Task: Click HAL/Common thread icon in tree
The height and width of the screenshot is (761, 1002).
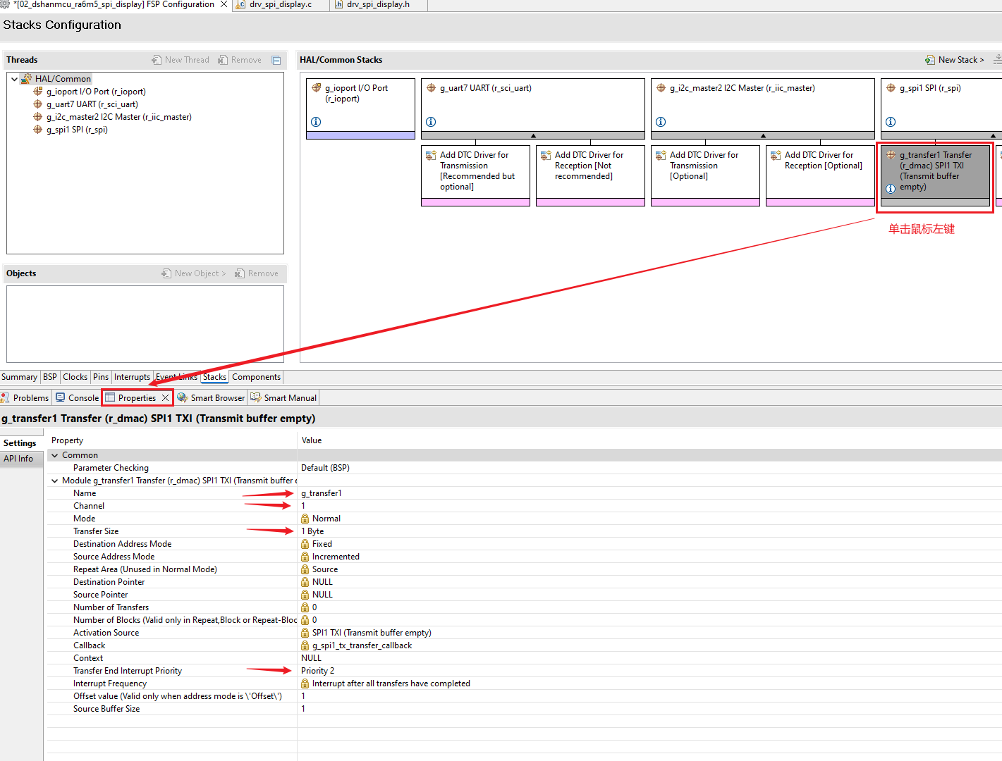Action: 26,79
